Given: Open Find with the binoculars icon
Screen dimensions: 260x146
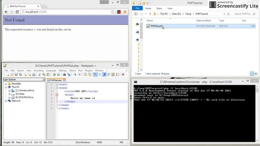Looking at the screenshot, I should click(64, 75).
